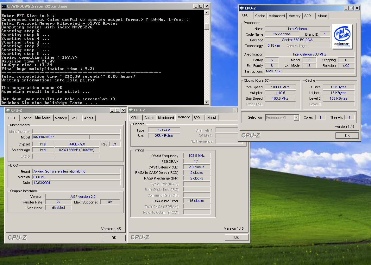Click the 12/03/2001 BIOS date

[x=76, y=182]
